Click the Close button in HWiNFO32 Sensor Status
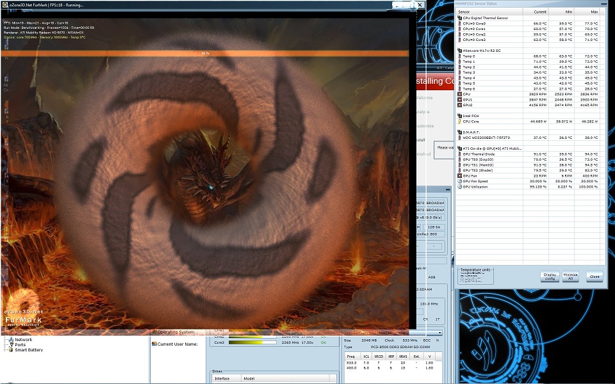615x384 pixels. 594,276
